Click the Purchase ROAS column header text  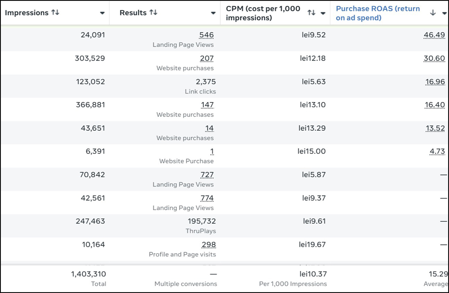coord(378,13)
